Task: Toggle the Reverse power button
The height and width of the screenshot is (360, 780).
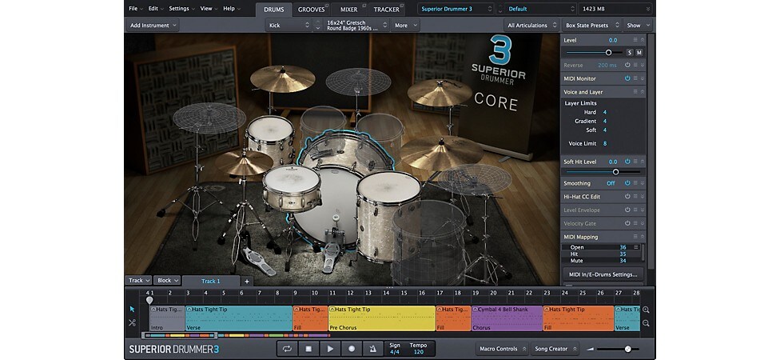Action: [x=627, y=66]
